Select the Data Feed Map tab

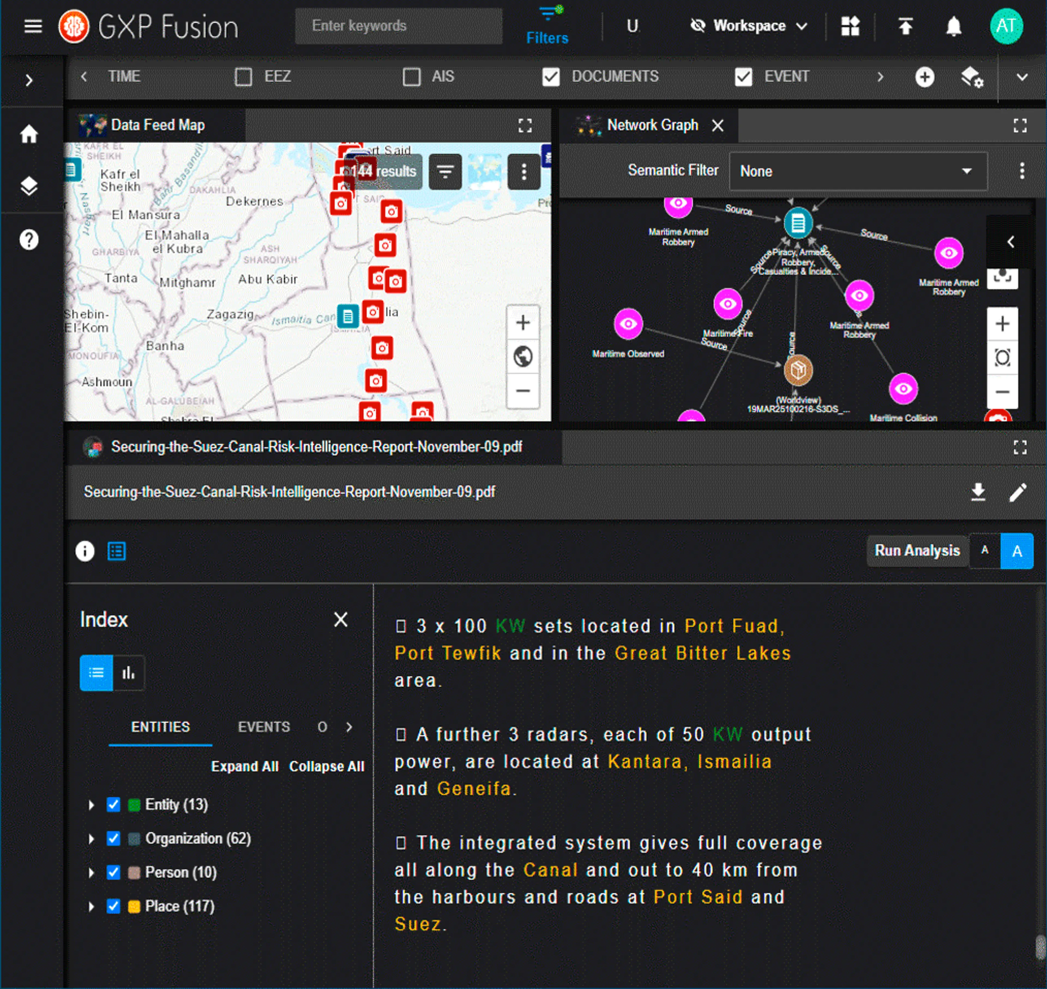point(155,125)
